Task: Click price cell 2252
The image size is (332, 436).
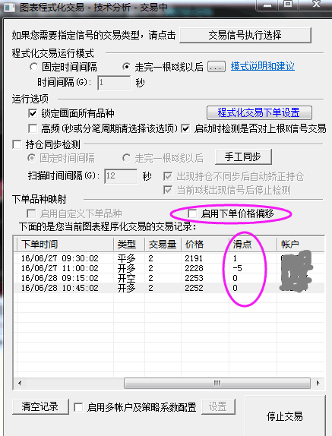Action: [x=194, y=288]
